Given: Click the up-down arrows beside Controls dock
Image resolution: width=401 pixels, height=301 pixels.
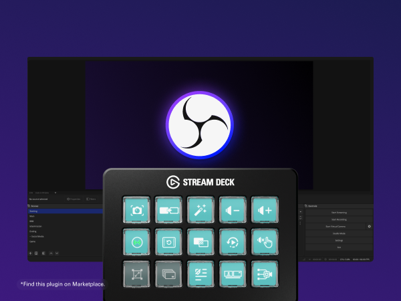Looking at the screenshot, I should tap(301, 218).
